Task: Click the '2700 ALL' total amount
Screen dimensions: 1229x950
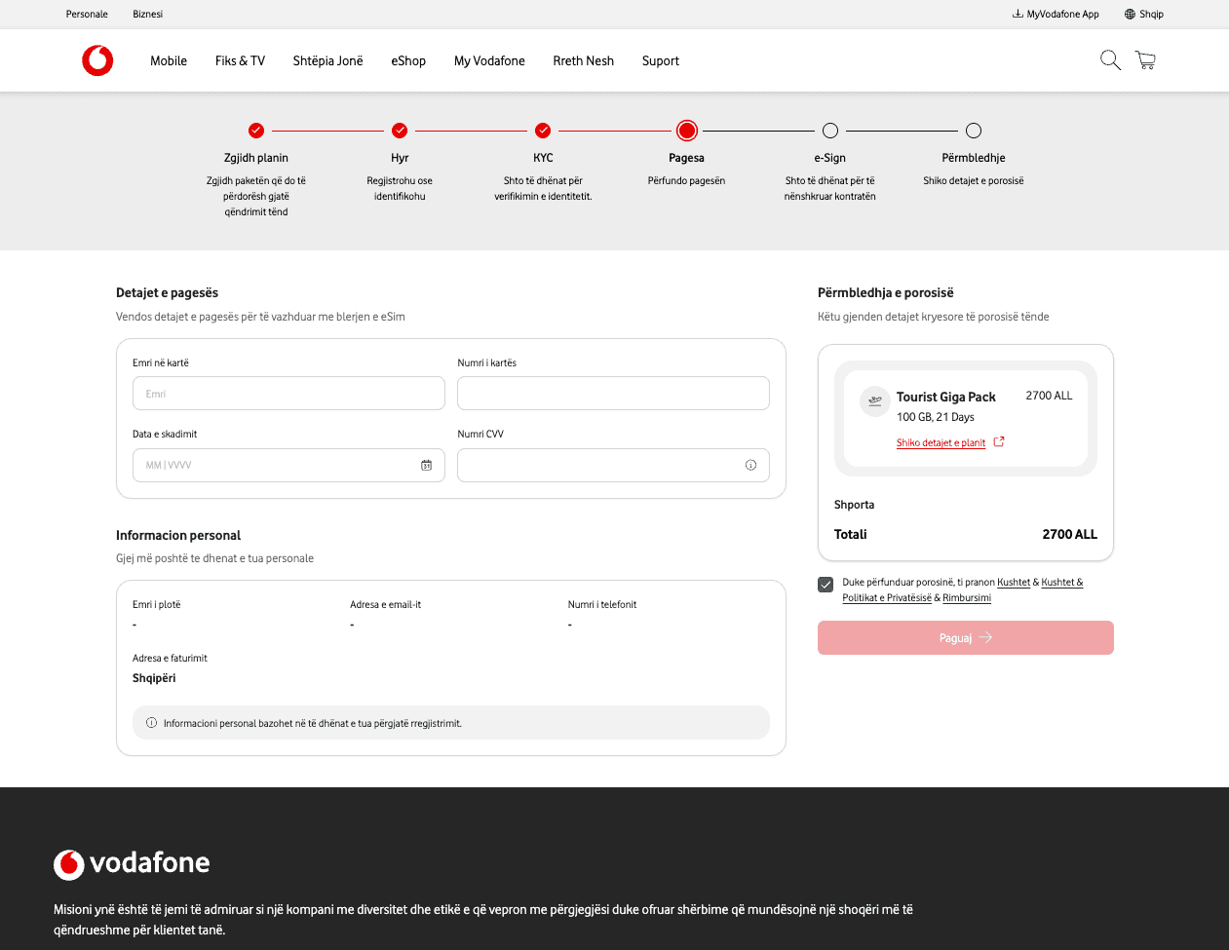Action: 1069,534
